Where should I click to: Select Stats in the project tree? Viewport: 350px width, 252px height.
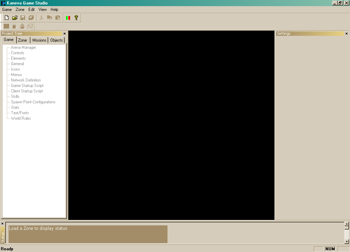[15, 107]
